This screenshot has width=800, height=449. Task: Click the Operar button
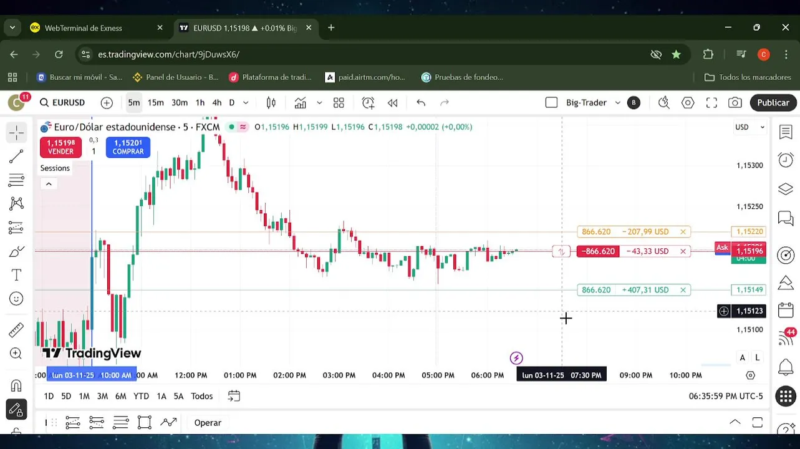coord(208,423)
